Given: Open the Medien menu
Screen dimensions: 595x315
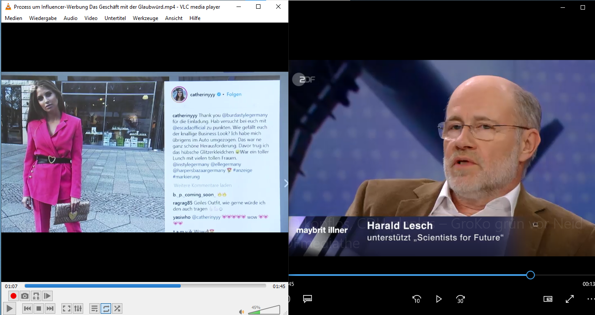Looking at the screenshot, I should point(14,18).
